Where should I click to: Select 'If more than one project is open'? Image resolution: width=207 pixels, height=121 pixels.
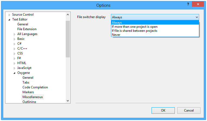[x=134, y=27]
